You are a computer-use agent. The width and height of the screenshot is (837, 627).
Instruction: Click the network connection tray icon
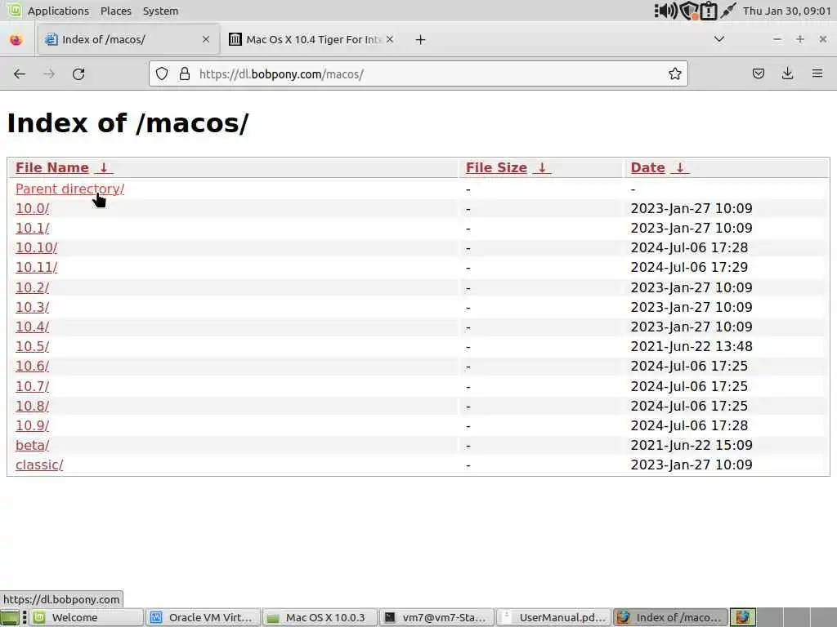728,10
